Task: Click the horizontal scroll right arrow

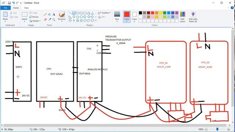Action: click(x=229, y=125)
